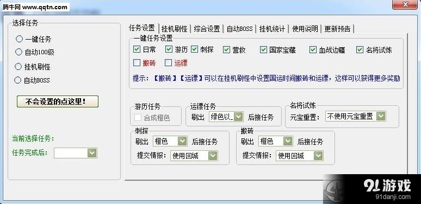Enable the 搬砖 checkbox
The width and height of the screenshot is (421, 204).
(137, 62)
